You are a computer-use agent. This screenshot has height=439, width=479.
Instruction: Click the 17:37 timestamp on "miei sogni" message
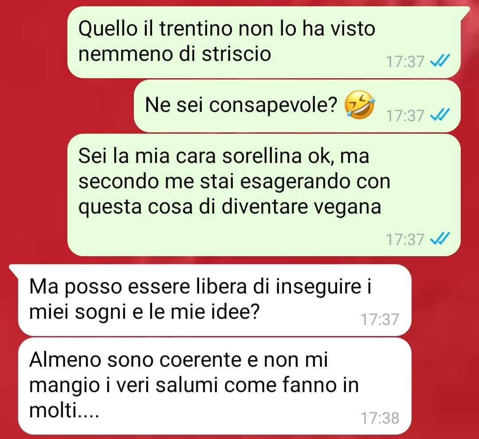tap(380, 320)
